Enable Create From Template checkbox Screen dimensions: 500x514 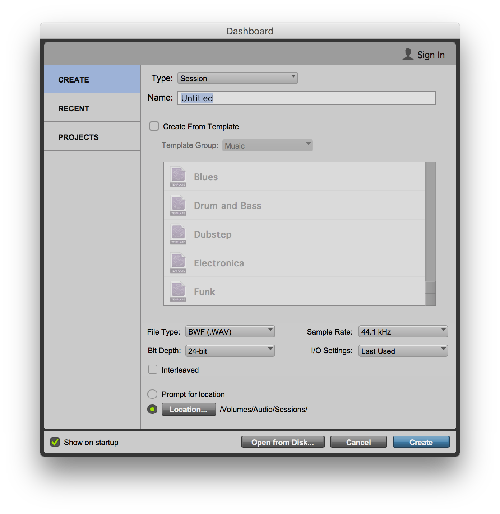click(154, 126)
